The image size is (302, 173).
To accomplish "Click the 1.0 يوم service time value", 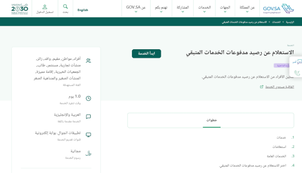I will click(x=75, y=96).
